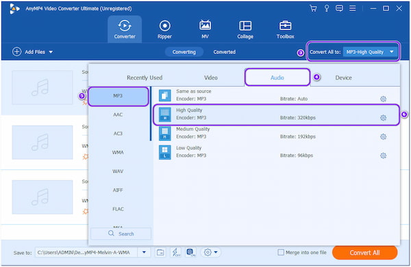The image size is (411, 267).
Task: Click the Convert All button
Action: (364, 253)
